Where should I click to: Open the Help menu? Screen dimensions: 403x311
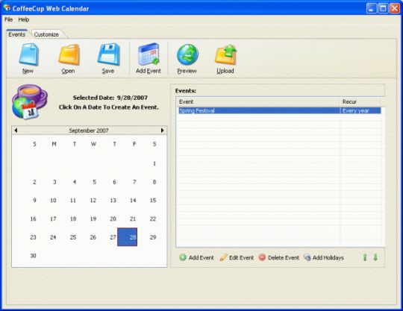click(x=24, y=19)
